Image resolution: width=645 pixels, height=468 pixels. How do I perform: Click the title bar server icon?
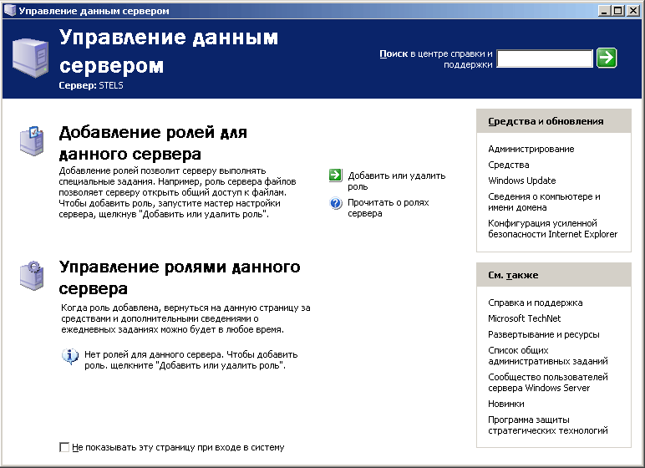[10, 10]
